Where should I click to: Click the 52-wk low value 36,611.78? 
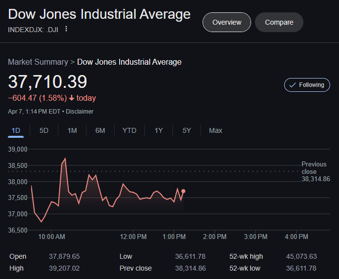click(x=301, y=269)
